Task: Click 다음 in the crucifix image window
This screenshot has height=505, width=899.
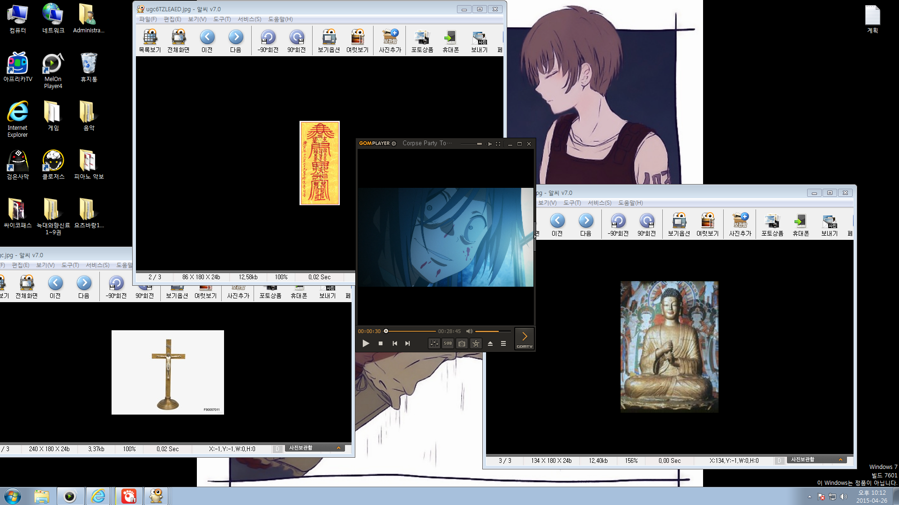Action: pyautogui.click(x=84, y=287)
